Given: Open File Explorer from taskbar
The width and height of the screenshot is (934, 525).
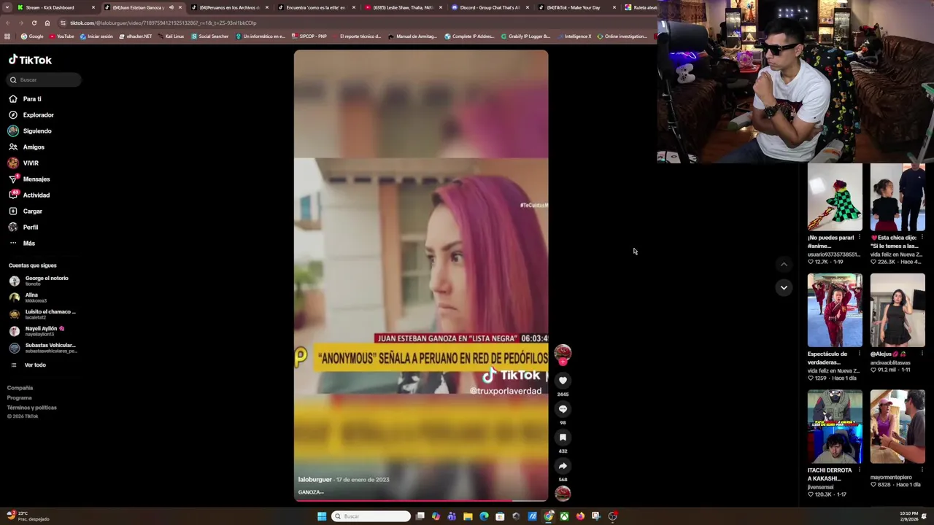Looking at the screenshot, I should (468, 516).
